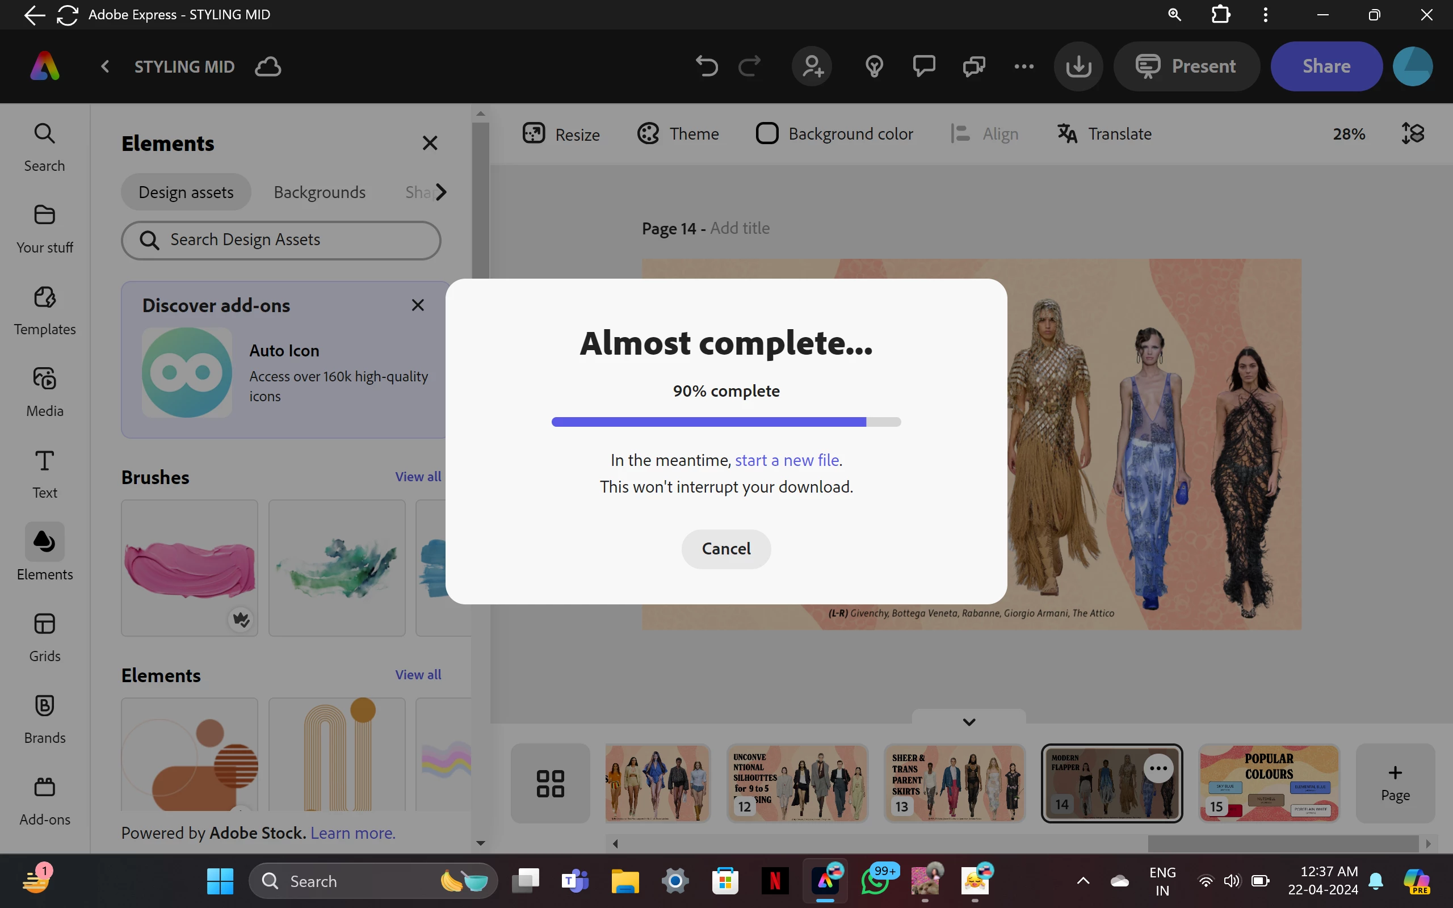This screenshot has height=908, width=1453.
Task: Expand more category tabs arrow
Action: point(442,192)
